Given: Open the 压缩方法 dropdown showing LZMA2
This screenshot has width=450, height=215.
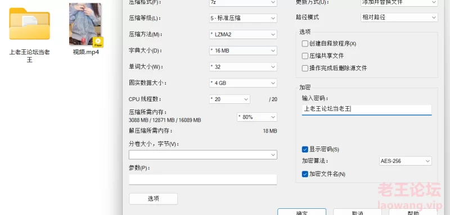Looking at the screenshot, I should coord(243,34).
